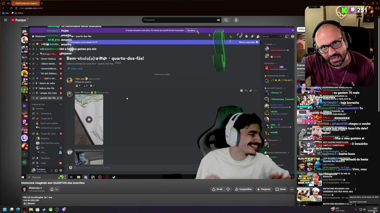This screenshot has height=213, width=380.
Task: Open the Compartilhar share dialog
Action: coord(243,189)
